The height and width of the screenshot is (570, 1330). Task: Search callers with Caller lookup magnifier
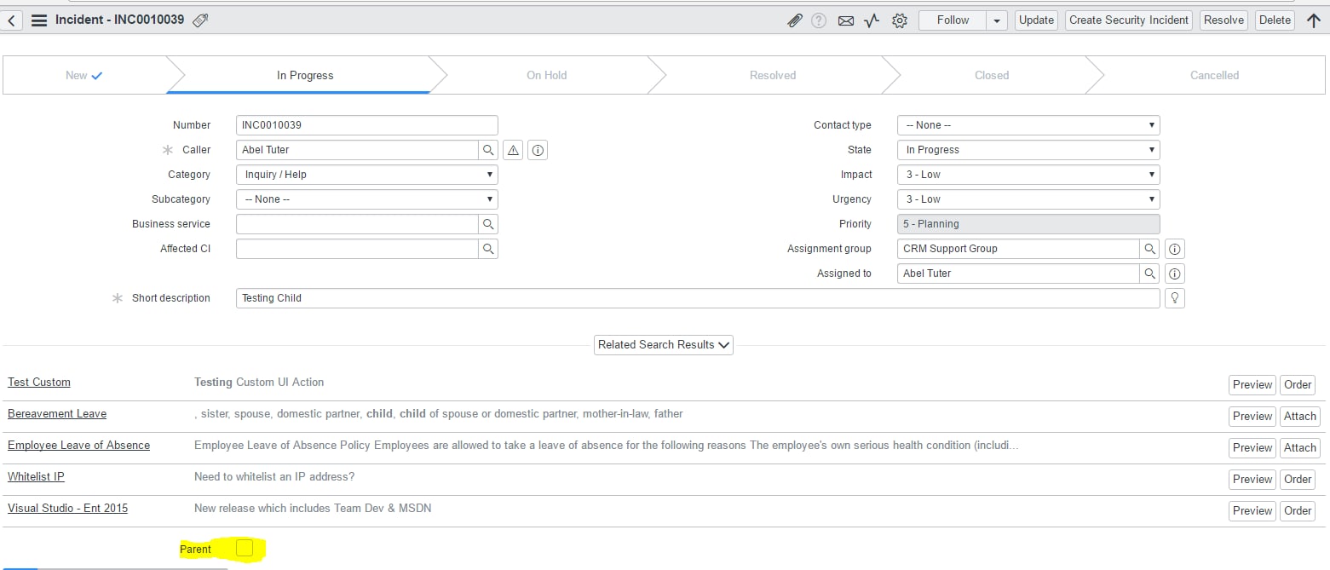click(488, 150)
